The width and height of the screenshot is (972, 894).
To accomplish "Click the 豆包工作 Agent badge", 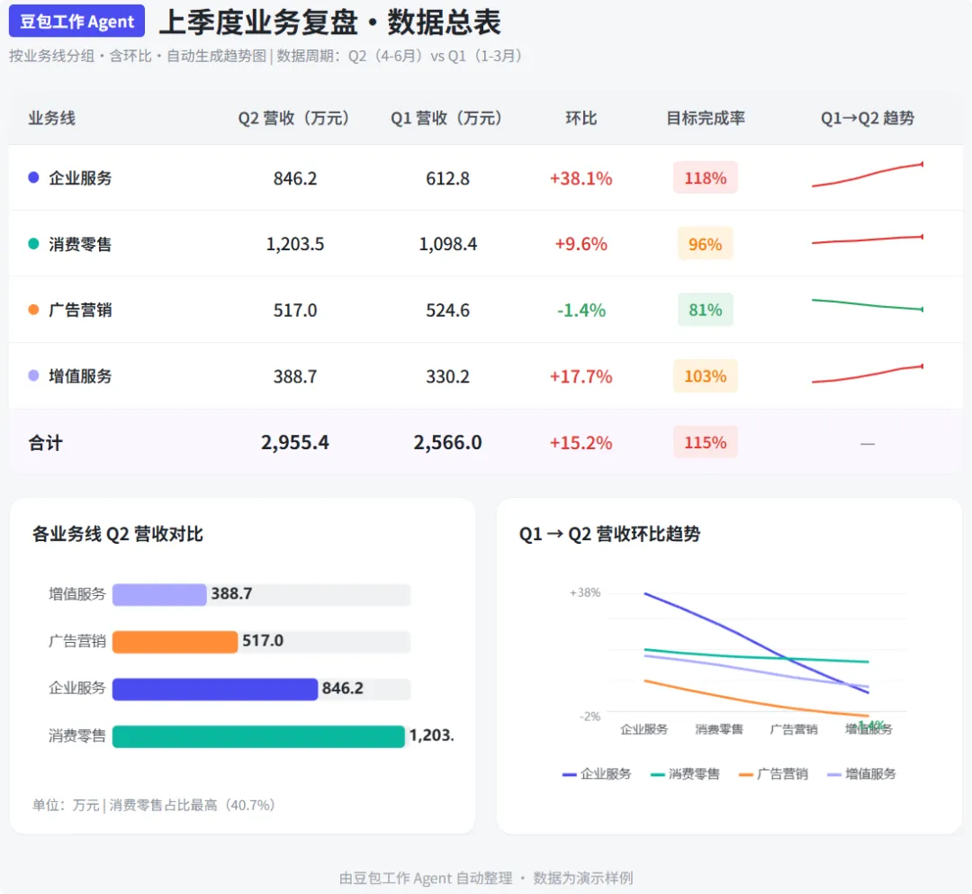I will pyautogui.click(x=76, y=22).
